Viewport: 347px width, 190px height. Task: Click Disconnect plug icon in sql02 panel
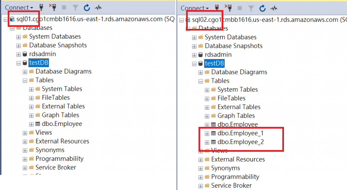tap(228, 8)
